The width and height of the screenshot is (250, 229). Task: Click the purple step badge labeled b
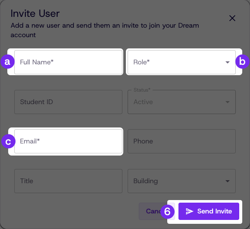coord(242,62)
